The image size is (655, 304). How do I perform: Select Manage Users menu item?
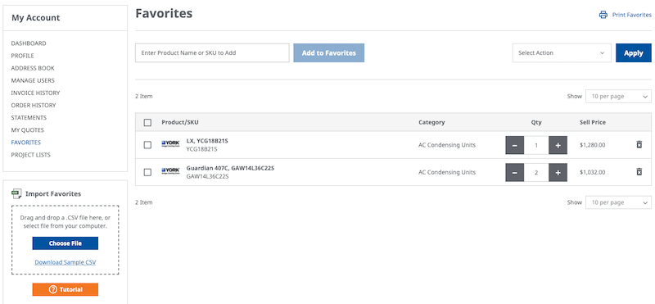[33, 80]
